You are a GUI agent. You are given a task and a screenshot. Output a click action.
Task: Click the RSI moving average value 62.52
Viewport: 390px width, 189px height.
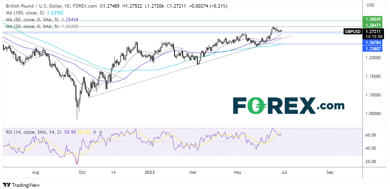pos(84,132)
